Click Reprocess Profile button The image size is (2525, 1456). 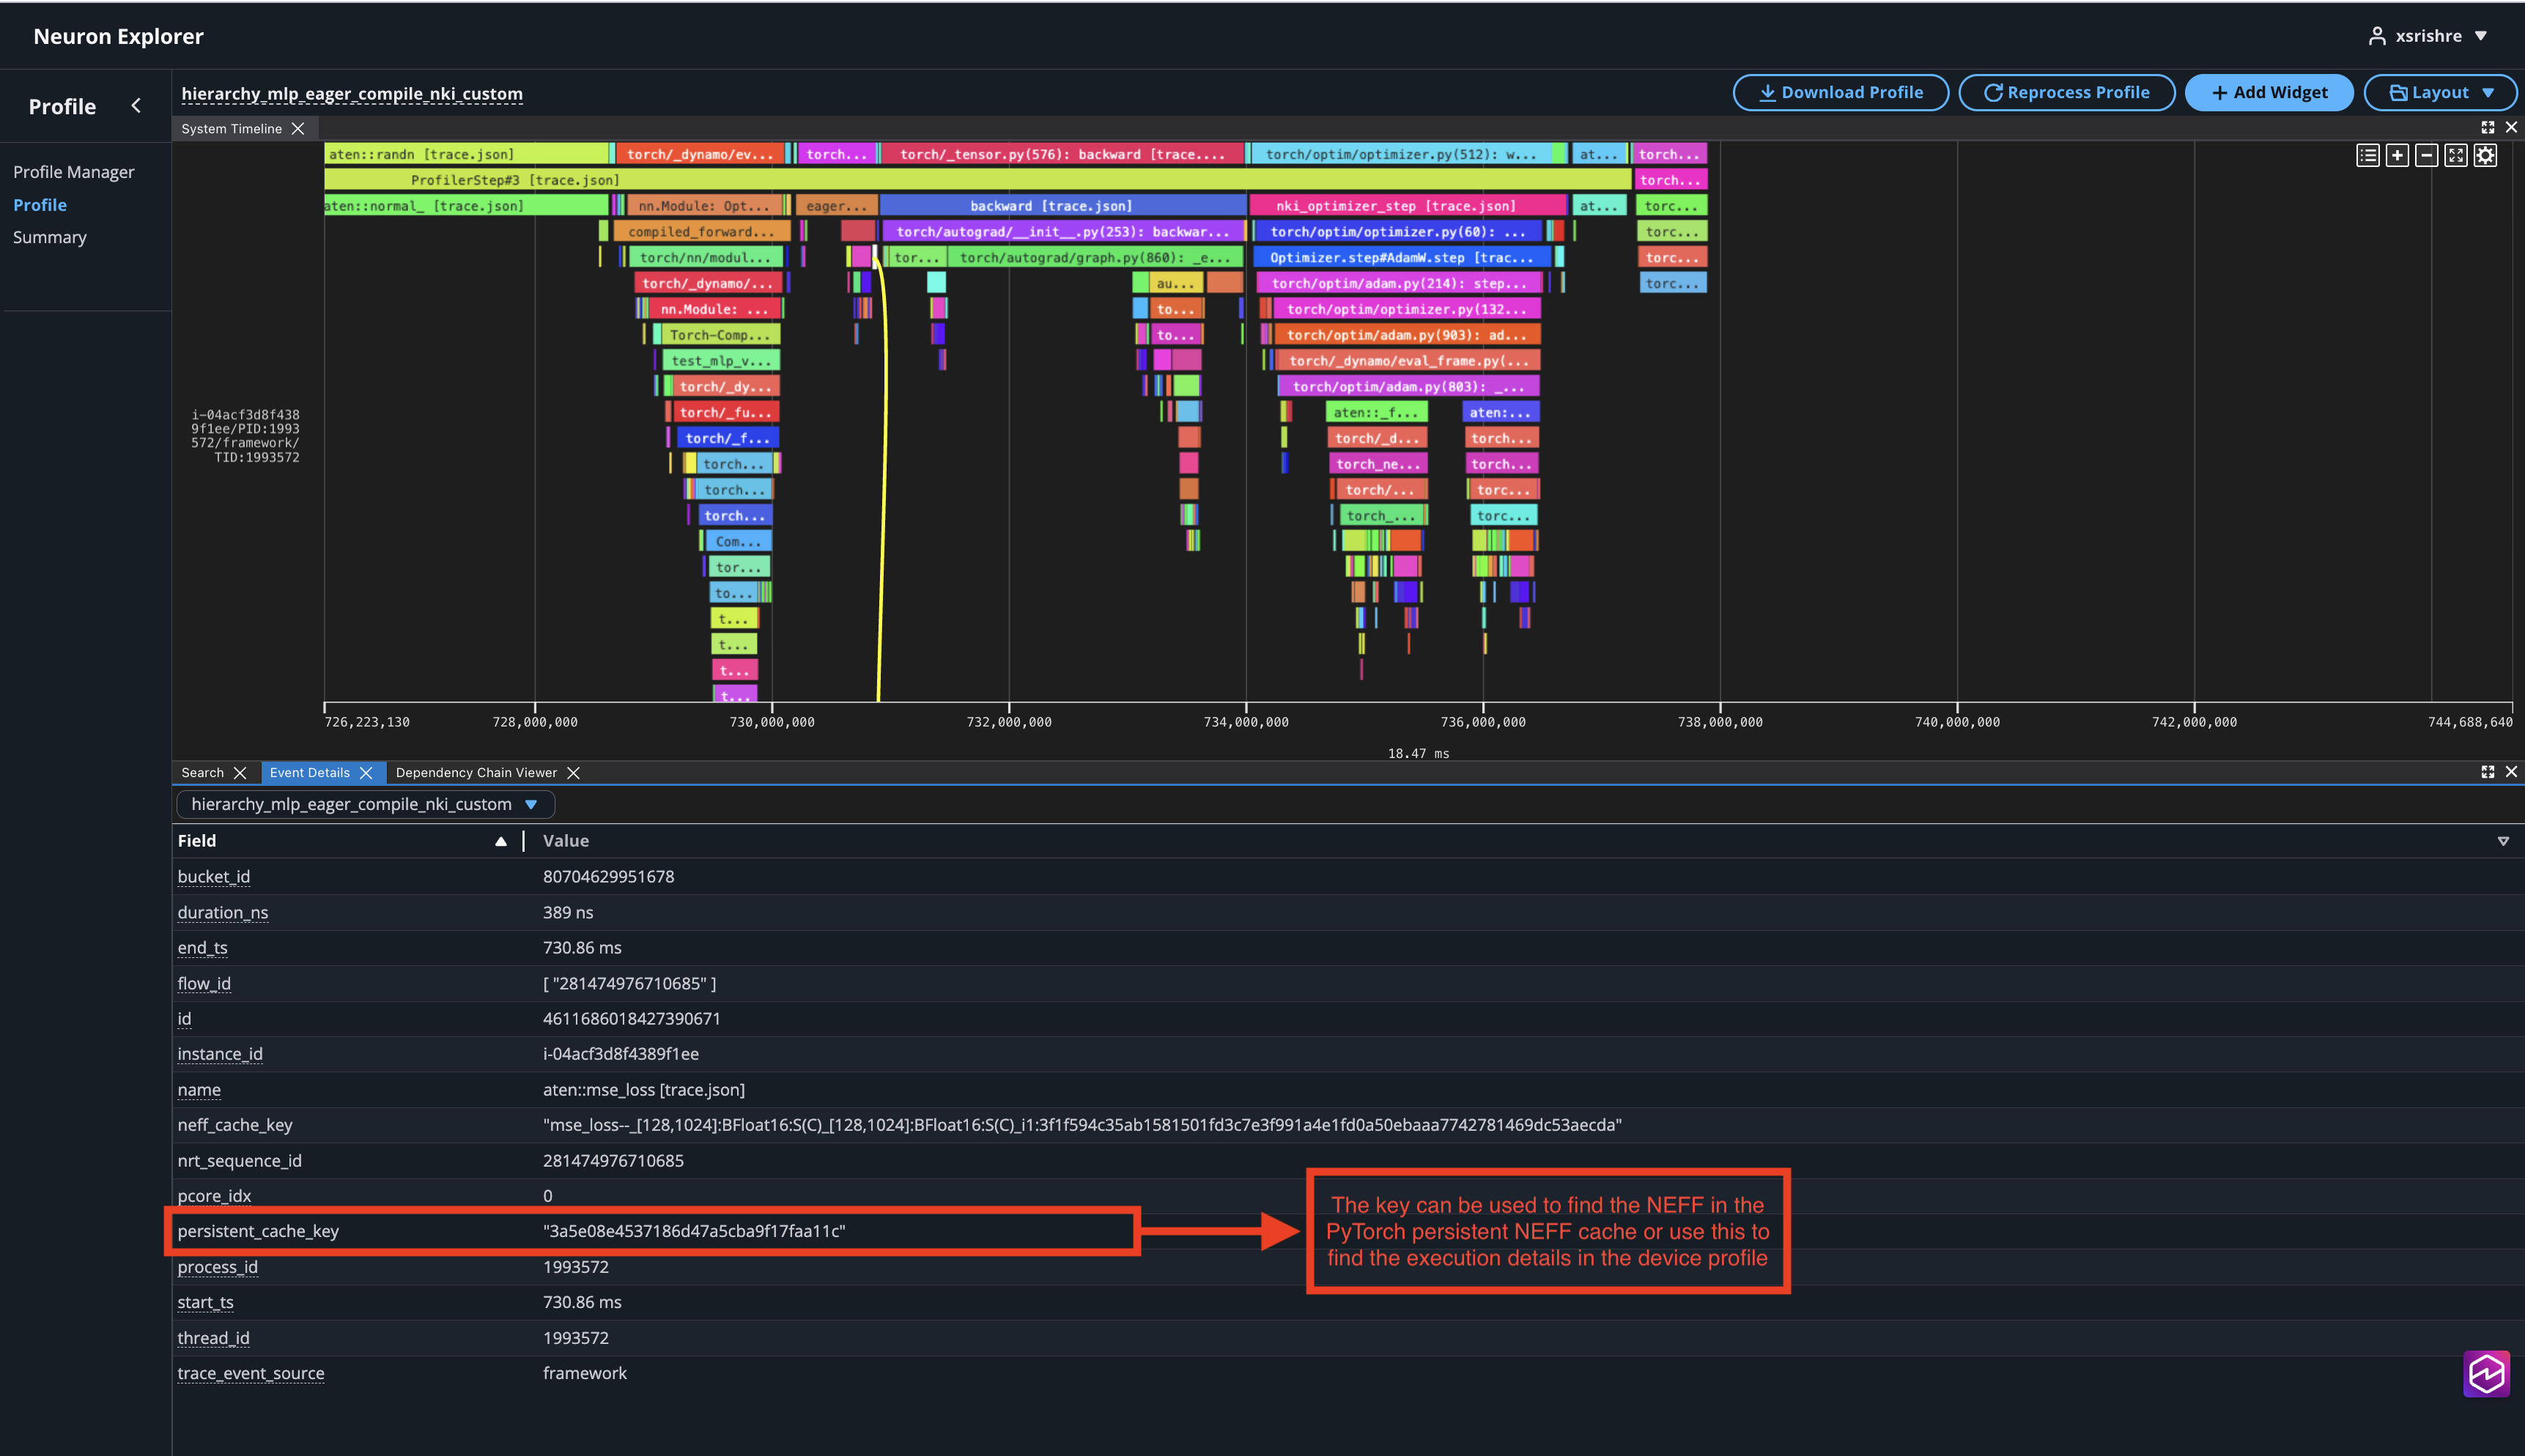(x=2067, y=92)
